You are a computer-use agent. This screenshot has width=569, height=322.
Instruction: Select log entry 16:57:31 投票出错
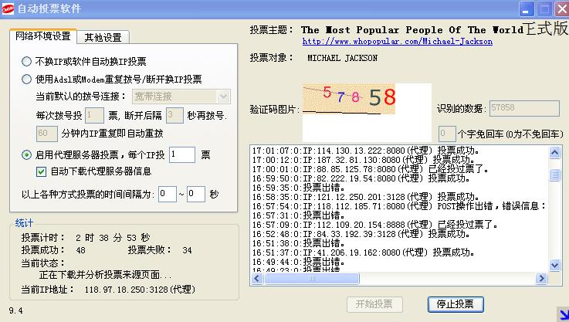tap(298, 215)
